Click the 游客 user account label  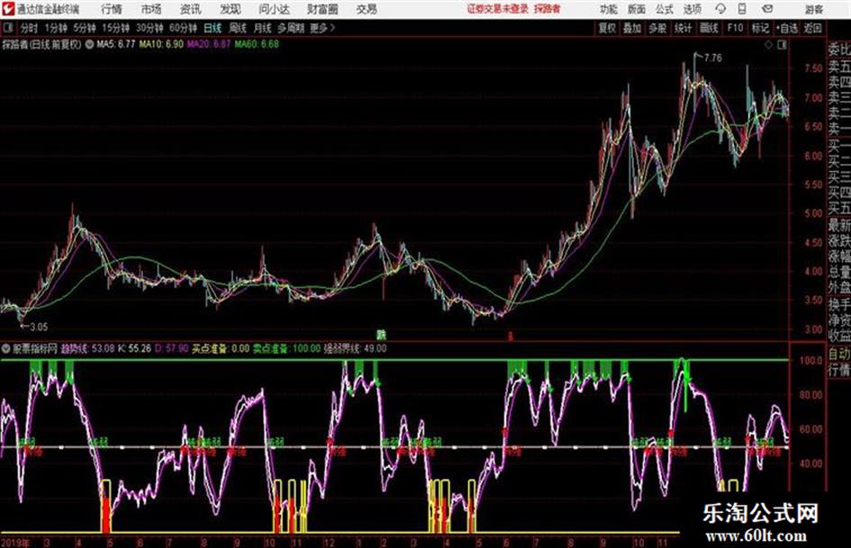813,9
